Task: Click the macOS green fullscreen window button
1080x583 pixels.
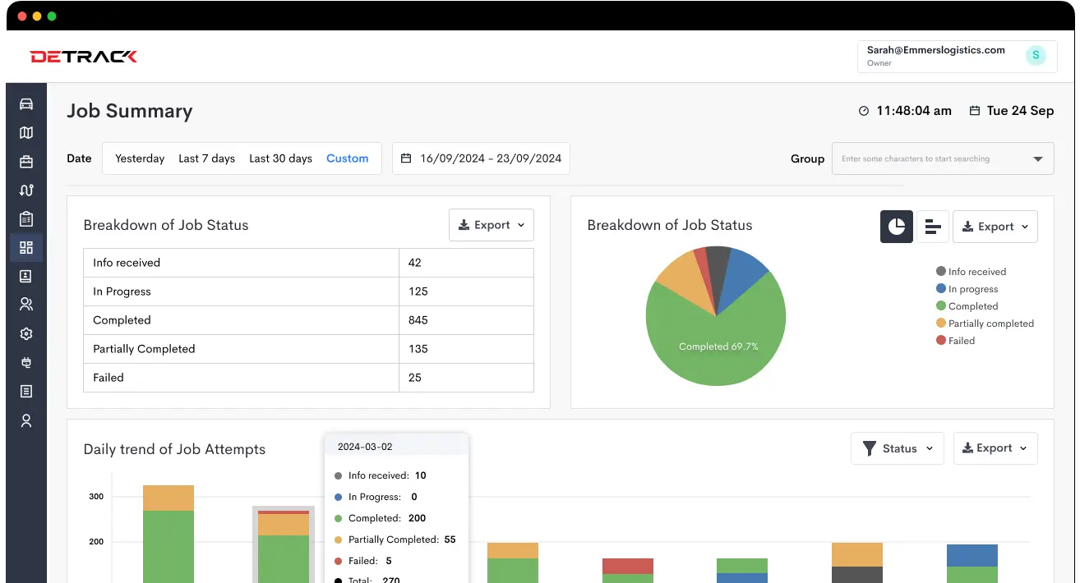Action: [52, 16]
